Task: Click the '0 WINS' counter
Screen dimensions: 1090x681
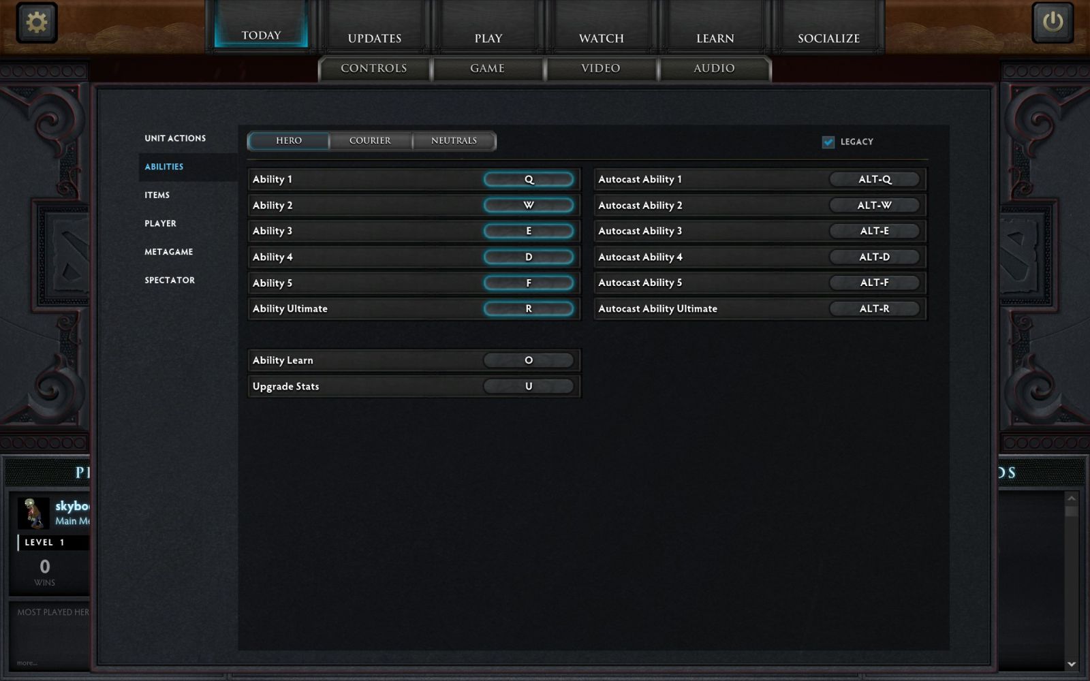Action: pos(45,572)
